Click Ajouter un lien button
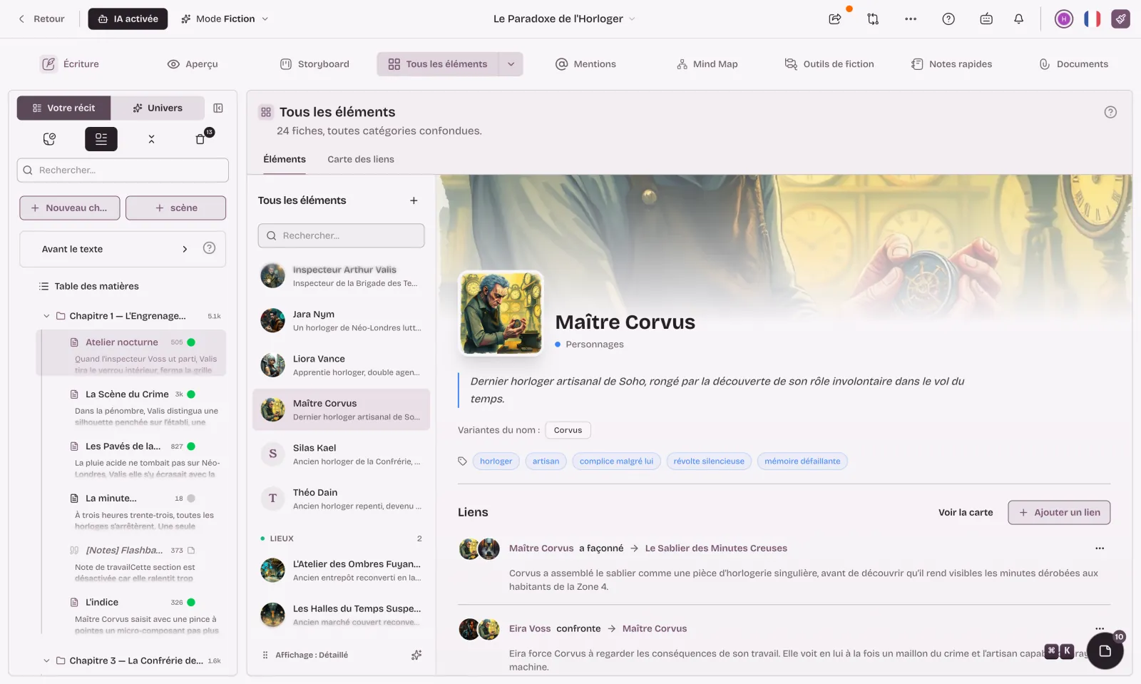 (1059, 512)
